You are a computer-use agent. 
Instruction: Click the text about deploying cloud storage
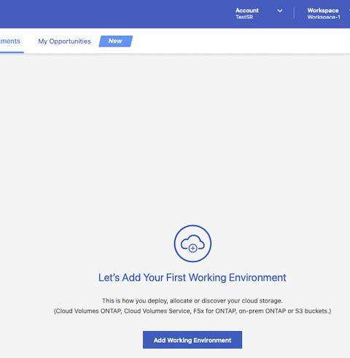coord(192,300)
